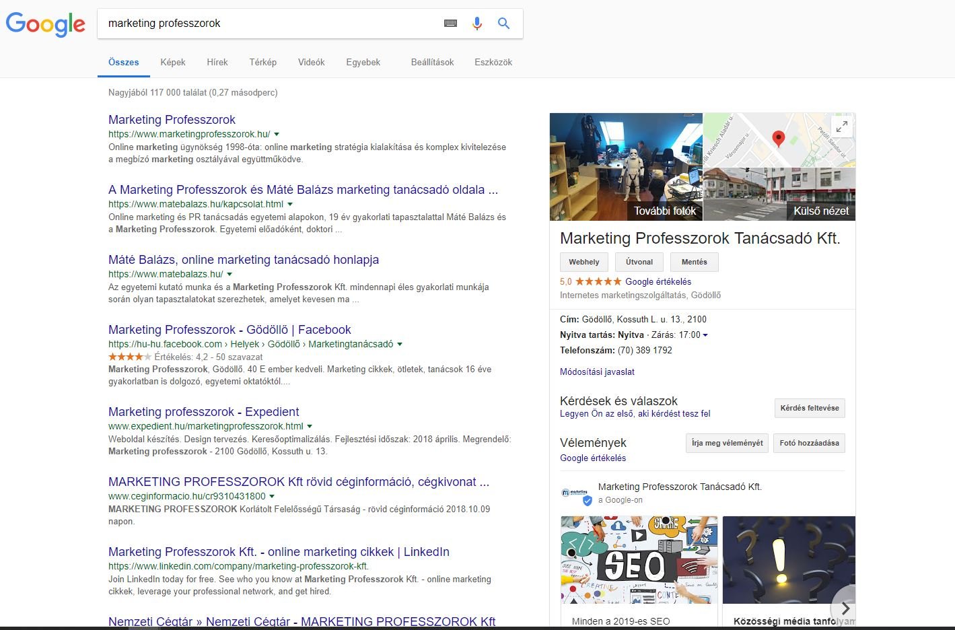The image size is (955, 630).
Task: Click the Webhely button
Action: [x=583, y=262]
